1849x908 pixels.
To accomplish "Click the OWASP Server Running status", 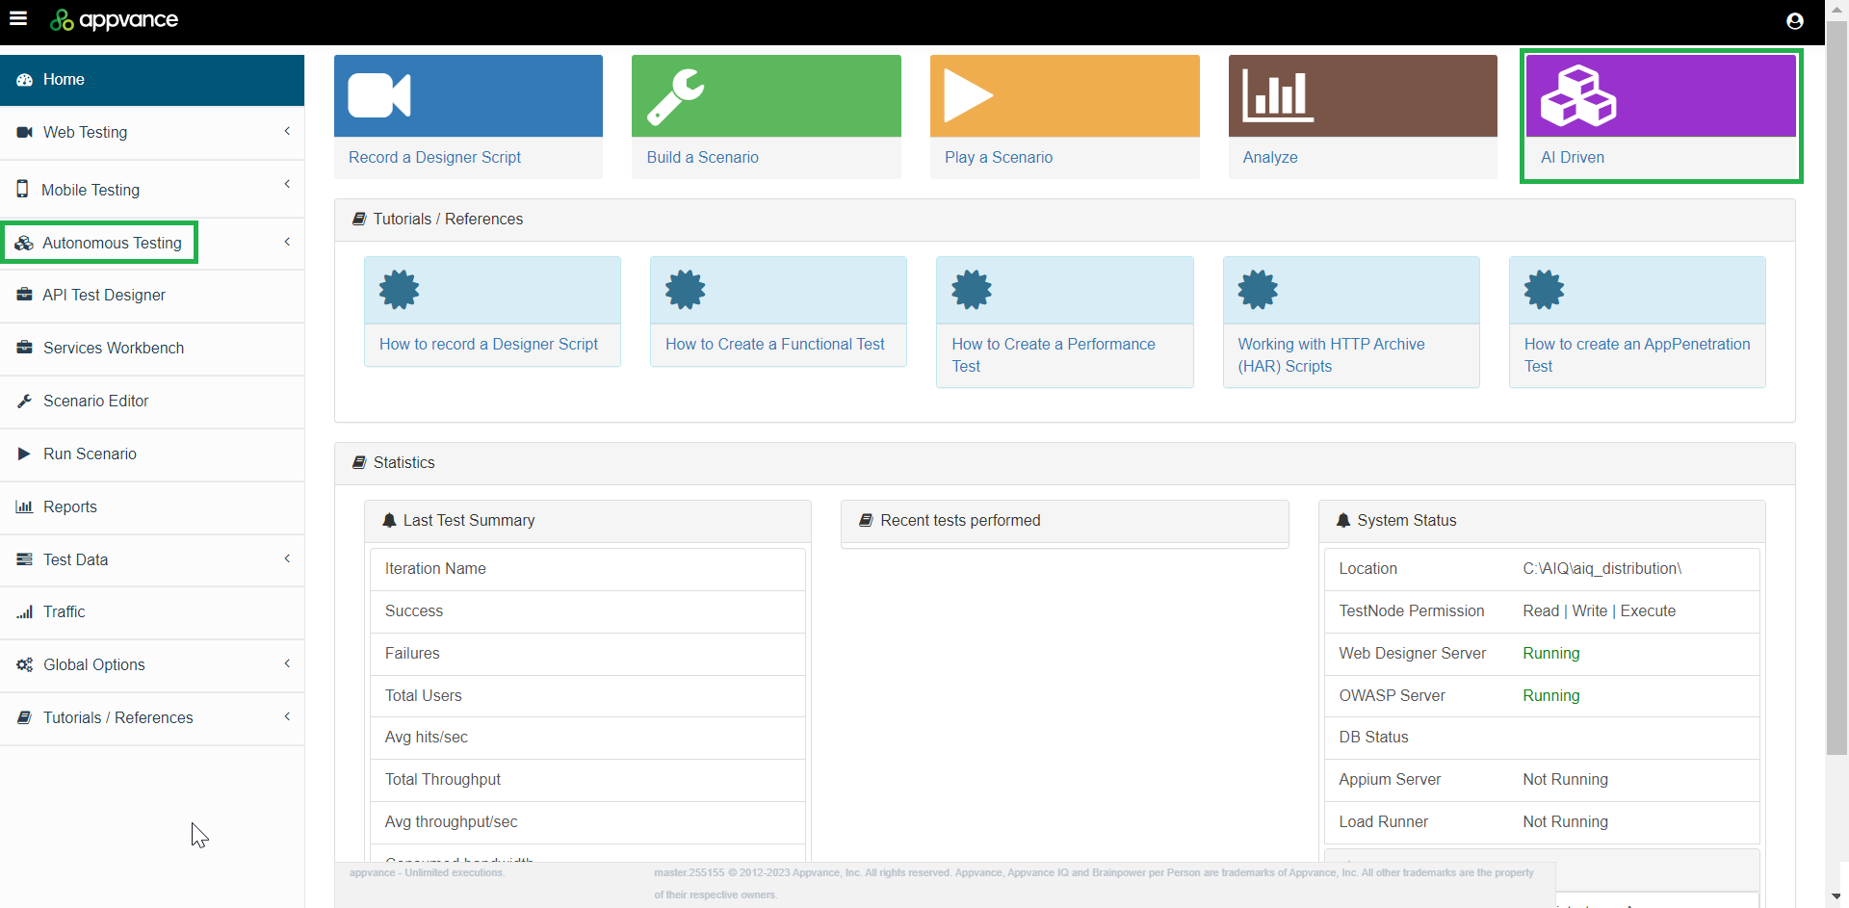I will (1550, 695).
